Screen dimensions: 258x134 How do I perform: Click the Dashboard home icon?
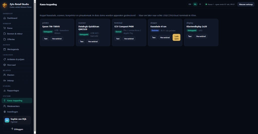coord(5,18)
